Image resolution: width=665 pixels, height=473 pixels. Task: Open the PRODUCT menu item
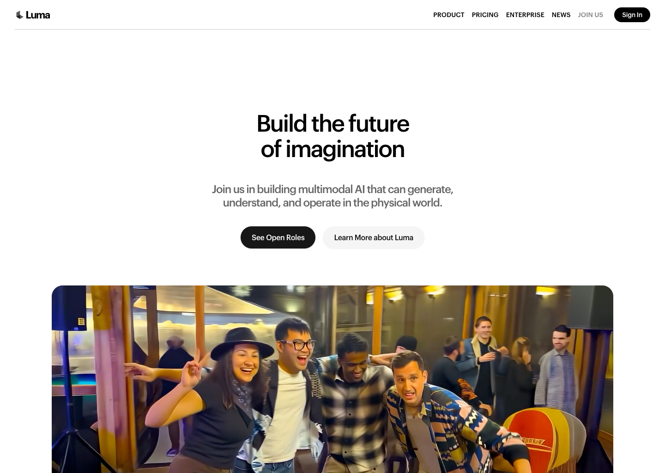pyautogui.click(x=448, y=15)
